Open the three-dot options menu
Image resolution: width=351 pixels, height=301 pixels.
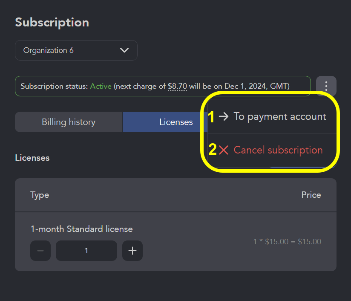pyautogui.click(x=326, y=86)
